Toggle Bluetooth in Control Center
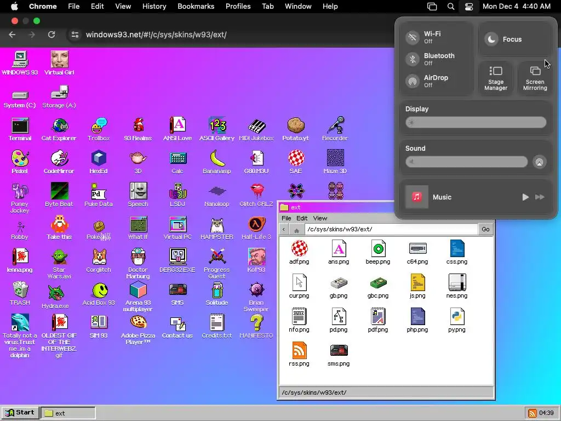561x421 pixels. point(413,59)
